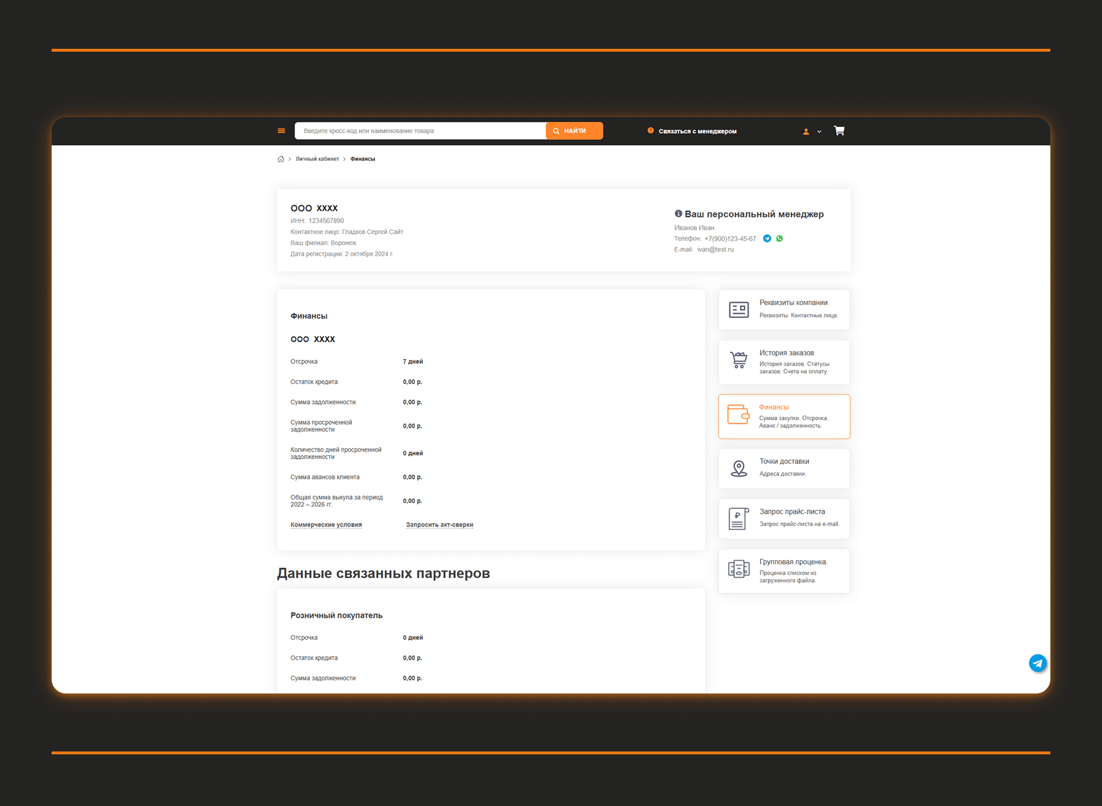Click the shopping cart icon

click(839, 131)
